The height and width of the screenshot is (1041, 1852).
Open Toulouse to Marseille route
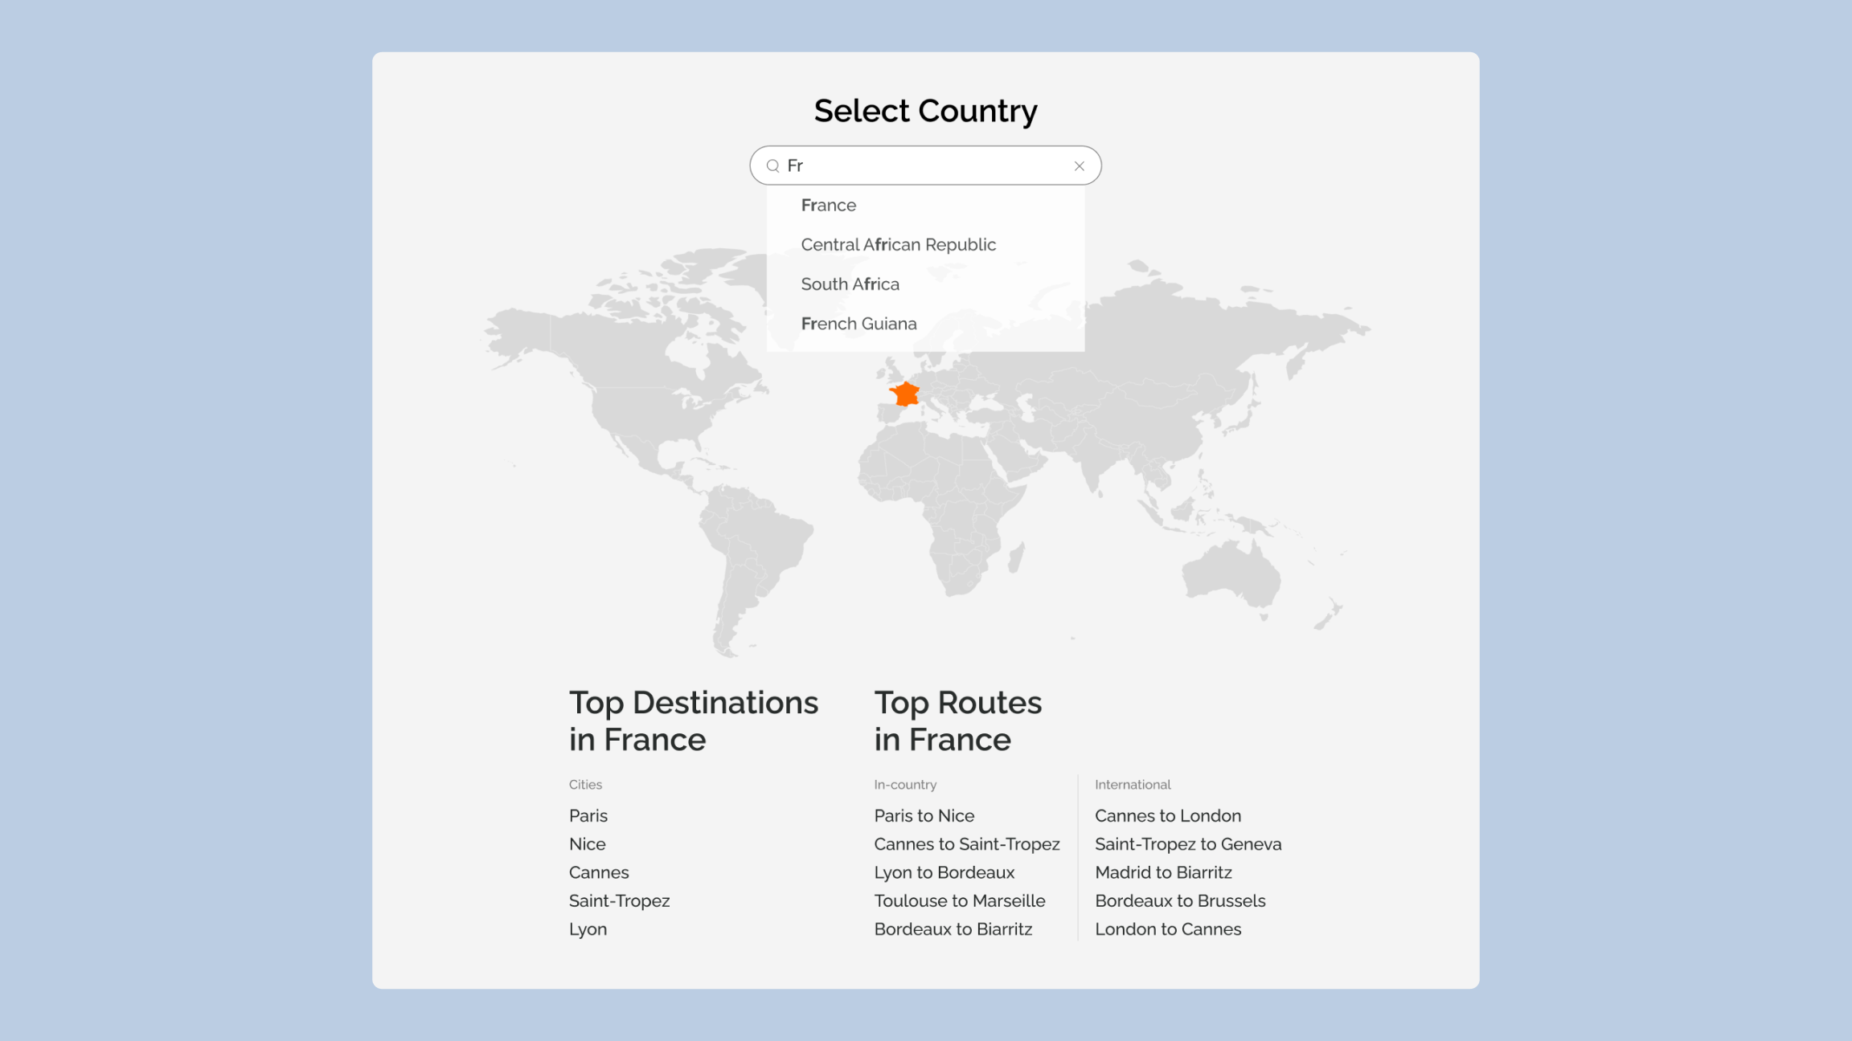(959, 901)
